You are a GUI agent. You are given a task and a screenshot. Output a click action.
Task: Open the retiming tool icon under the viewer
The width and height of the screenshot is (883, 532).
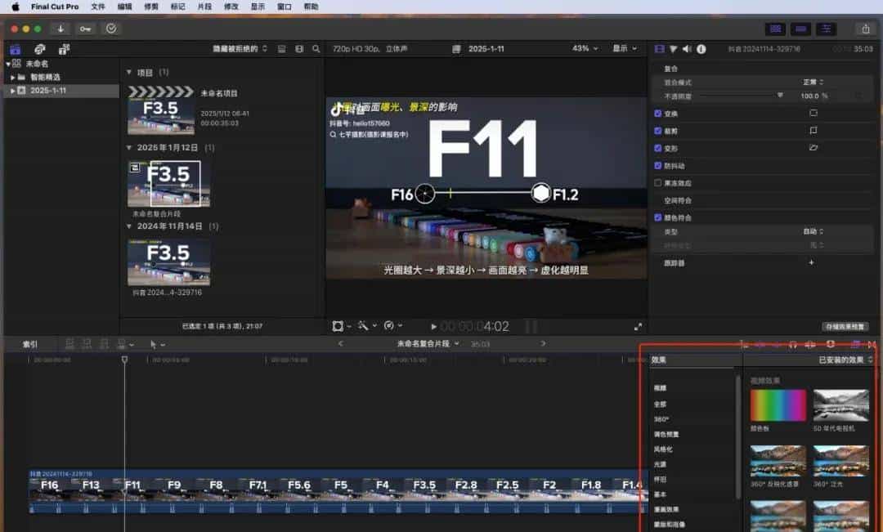pyautogui.click(x=388, y=325)
